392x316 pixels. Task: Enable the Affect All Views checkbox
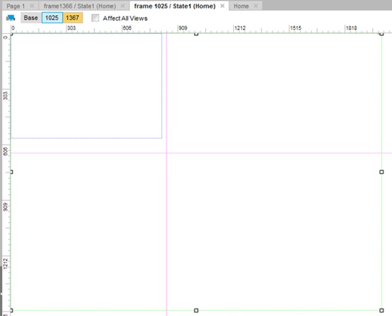pyautogui.click(x=95, y=18)
